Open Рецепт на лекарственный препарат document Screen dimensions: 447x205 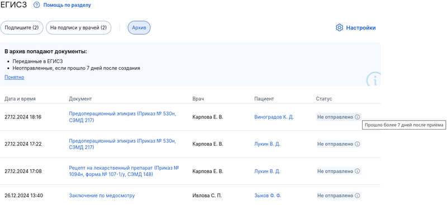coord(124,171)
